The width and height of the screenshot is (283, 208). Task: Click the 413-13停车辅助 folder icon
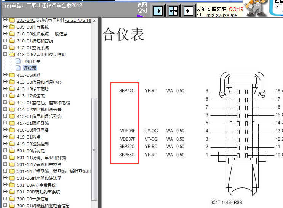click(12, 89)
